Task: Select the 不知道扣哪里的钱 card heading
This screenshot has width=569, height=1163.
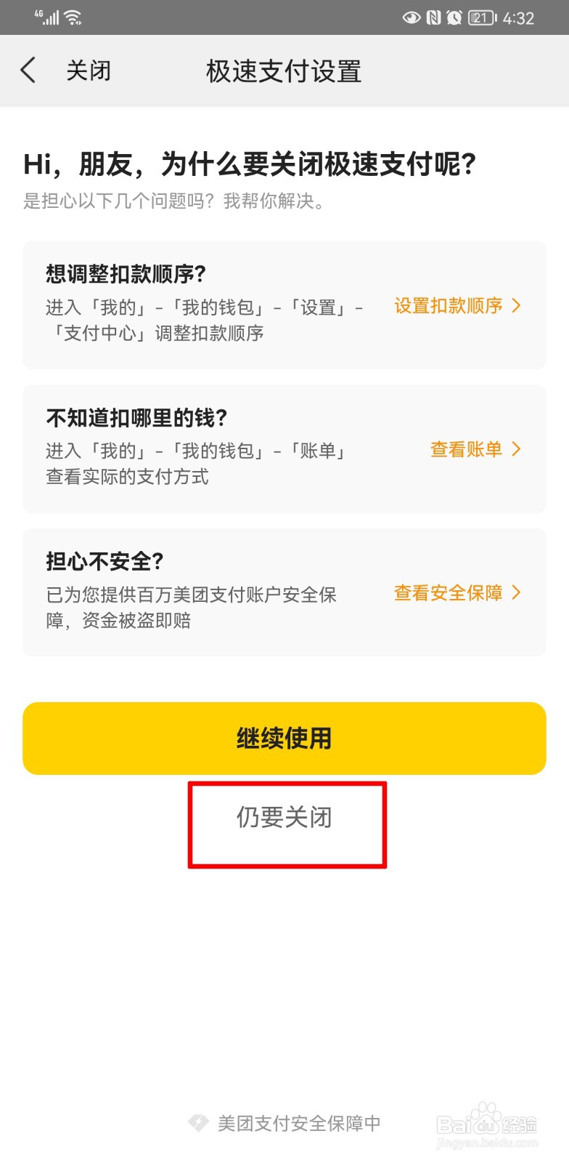Action: [137, 418]
